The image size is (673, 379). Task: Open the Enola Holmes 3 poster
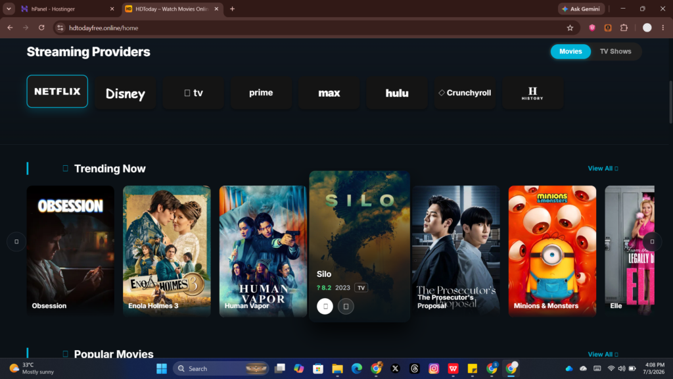pyautogui.click(x=166, y=251)
